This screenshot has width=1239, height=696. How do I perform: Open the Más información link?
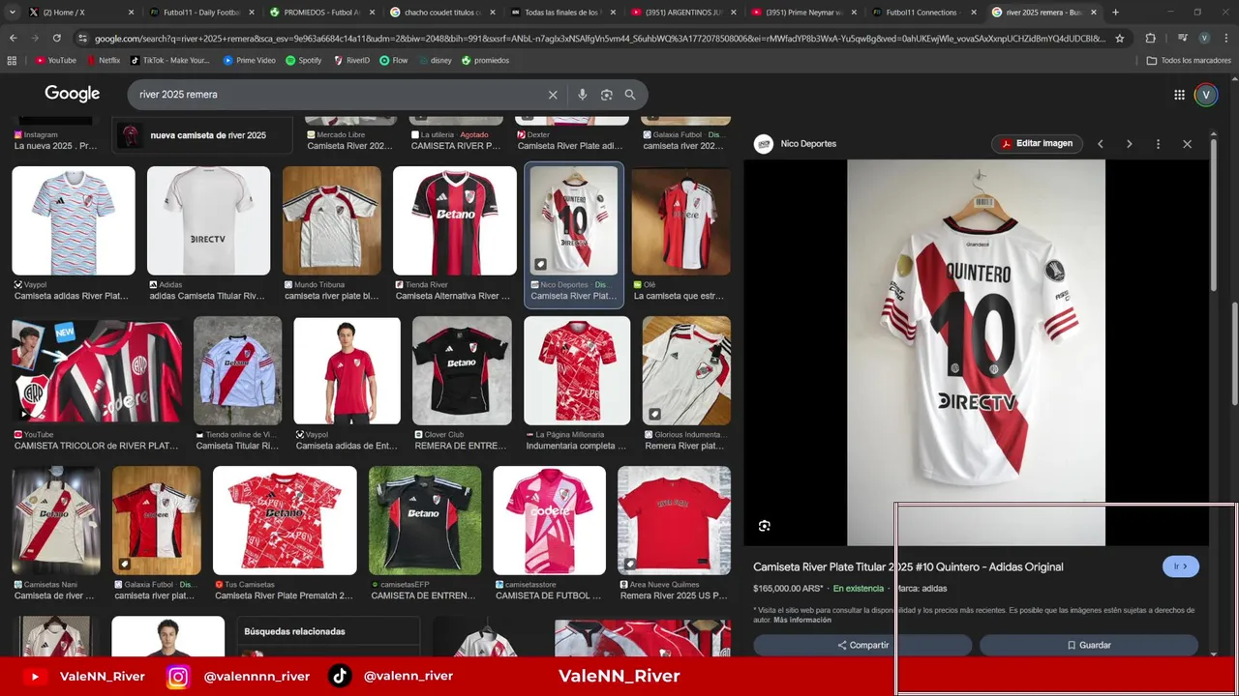(x=802, y=620)
